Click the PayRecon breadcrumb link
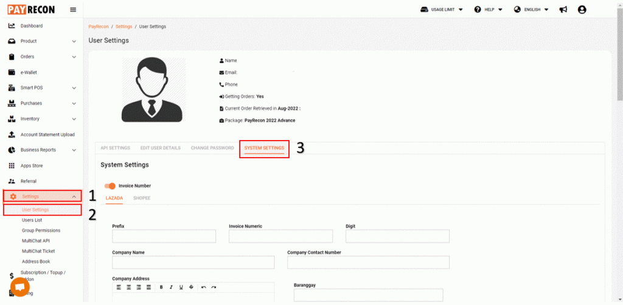 [x=99, y=27]
